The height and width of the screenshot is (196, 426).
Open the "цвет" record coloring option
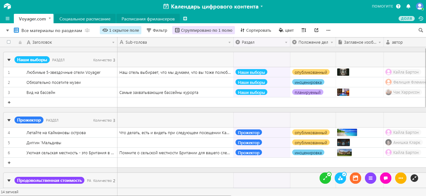286,30
